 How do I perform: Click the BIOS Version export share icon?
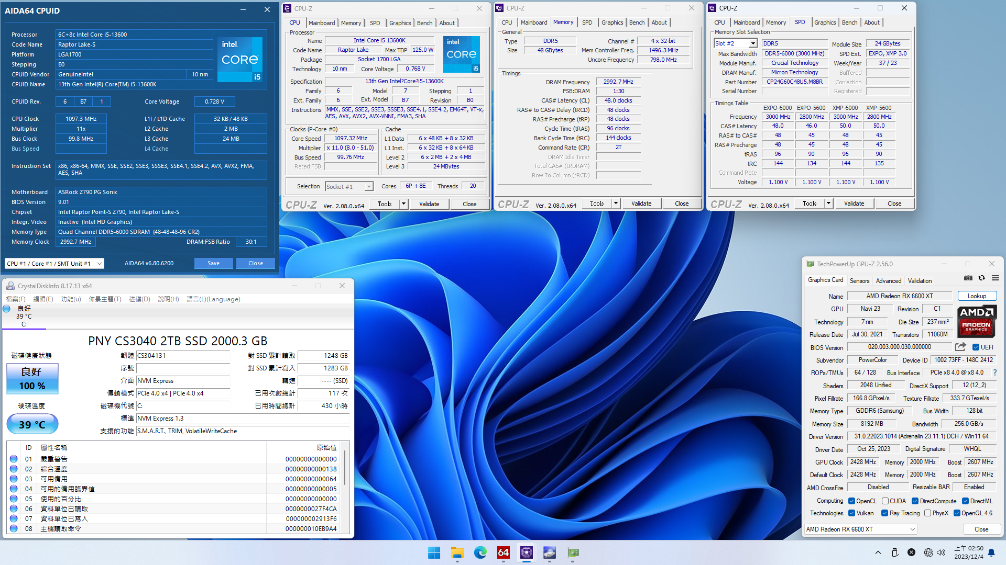point(960,347)
